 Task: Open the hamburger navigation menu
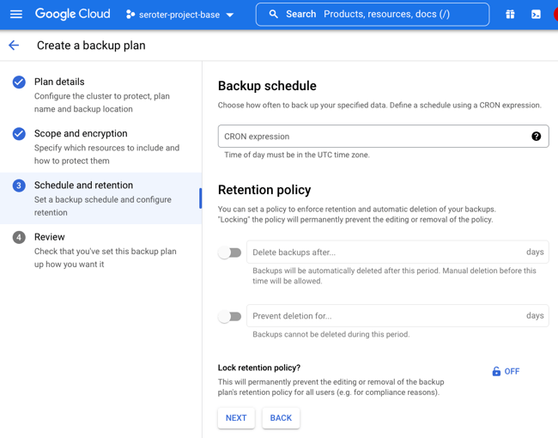click(x=16, y=15)
